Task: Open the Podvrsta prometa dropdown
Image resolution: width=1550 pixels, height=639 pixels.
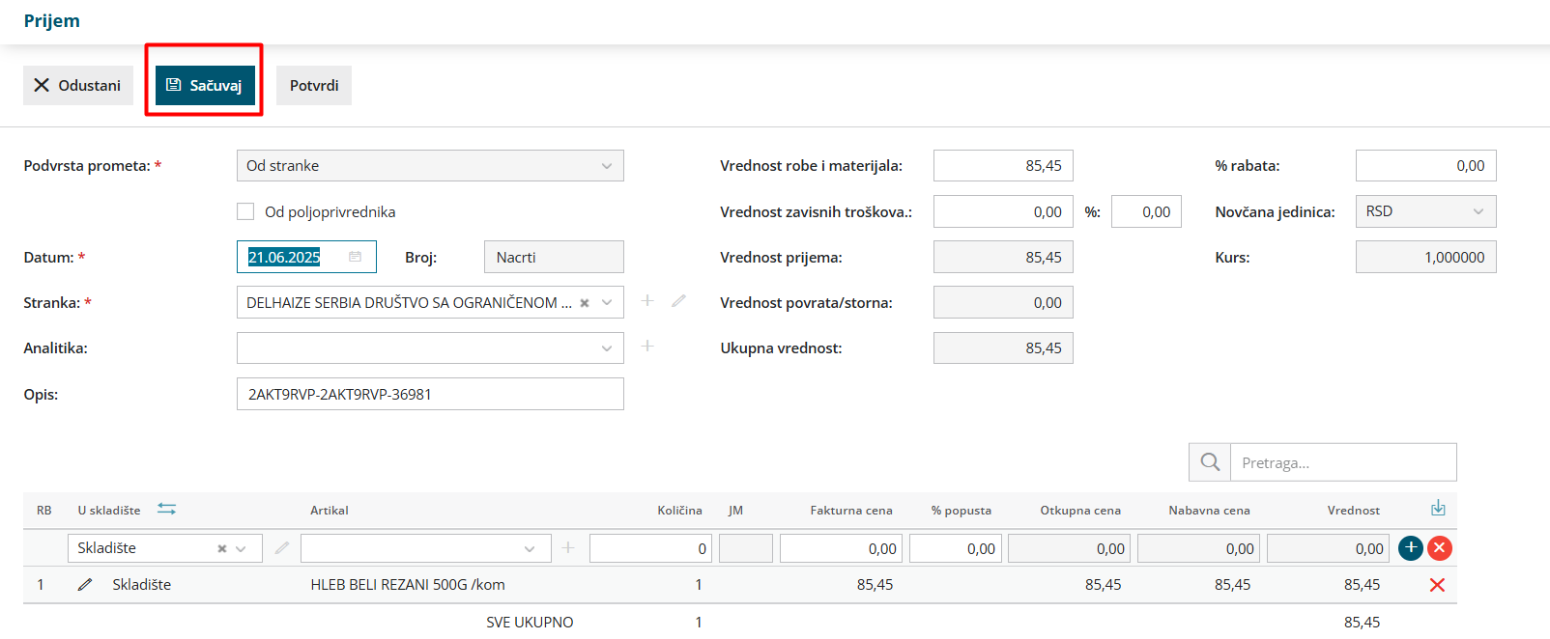Action: click(x=430, y=166)
